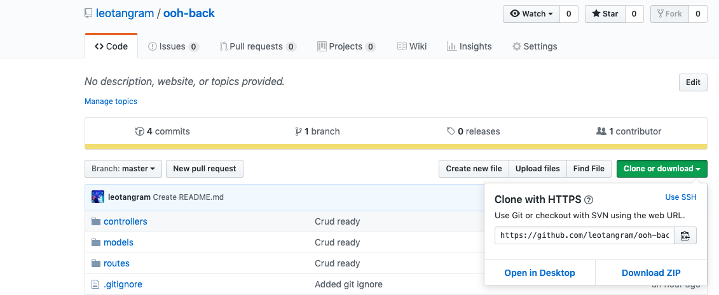The height and width of the screenshot is (295, 719).
Task: Click Crud ready message for controllers
Action: pos(337,221)
